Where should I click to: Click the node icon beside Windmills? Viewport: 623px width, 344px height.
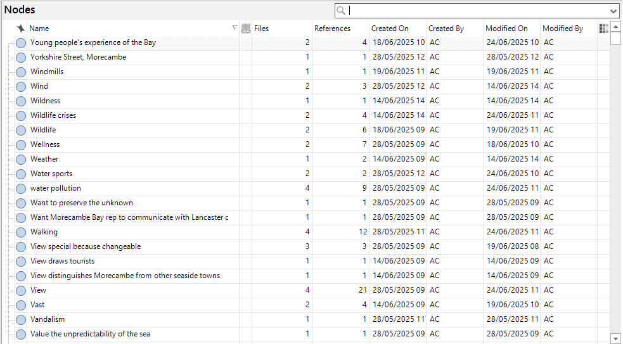coord(21,72)
